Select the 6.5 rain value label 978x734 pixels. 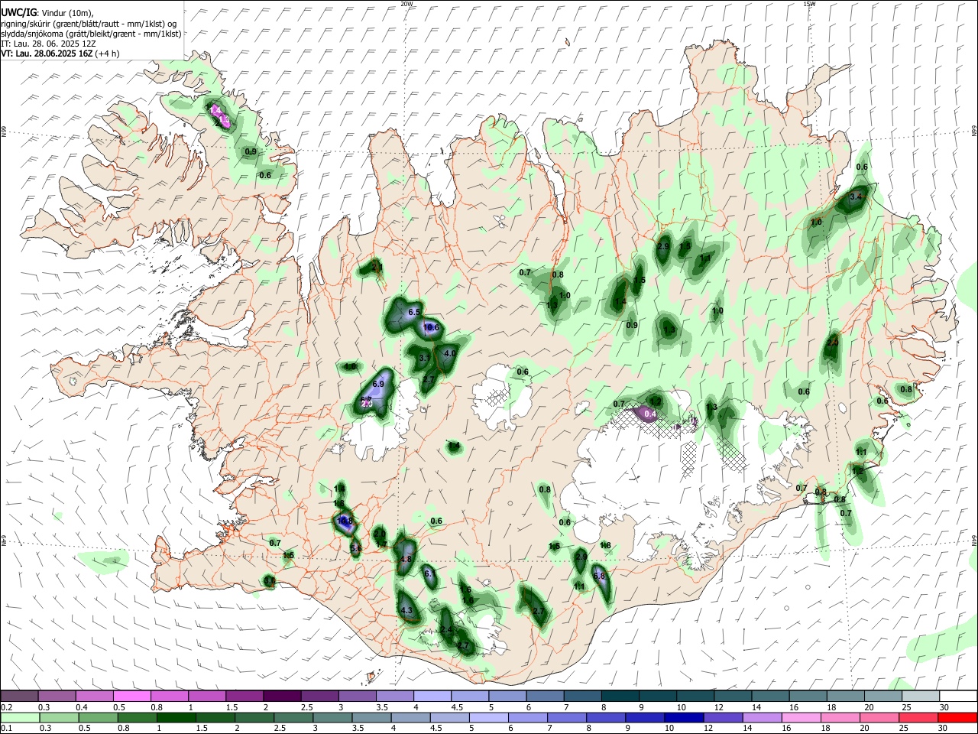click(415, 312)
